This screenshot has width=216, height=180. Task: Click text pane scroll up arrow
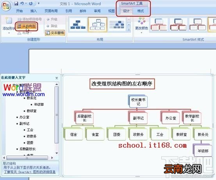pos(57,84)
